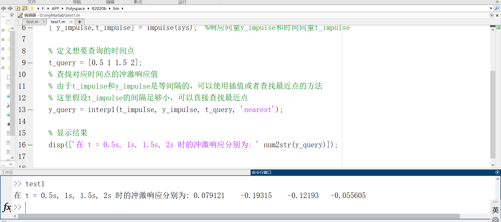The image size is (501, 222).
Task: Expand the topmost folder plus sign
Action: (x=3, y=30)
